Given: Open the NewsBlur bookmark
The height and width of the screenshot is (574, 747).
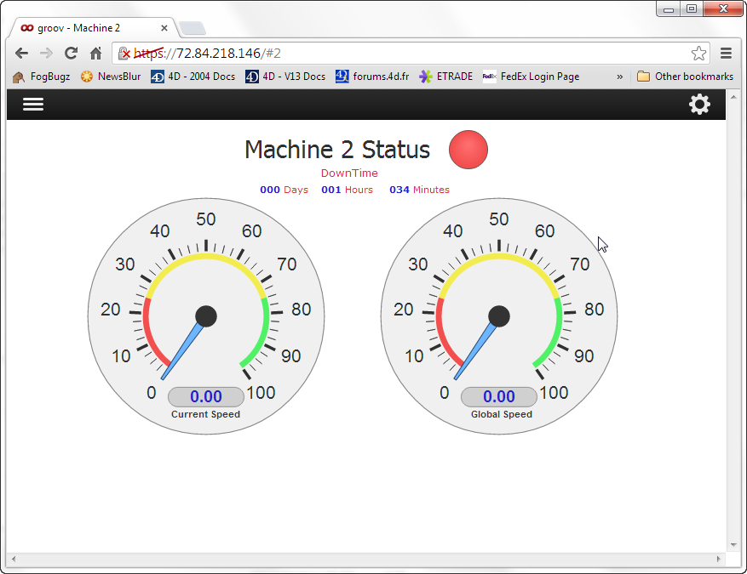Looking at the screenshot, I should coord(111,77).
